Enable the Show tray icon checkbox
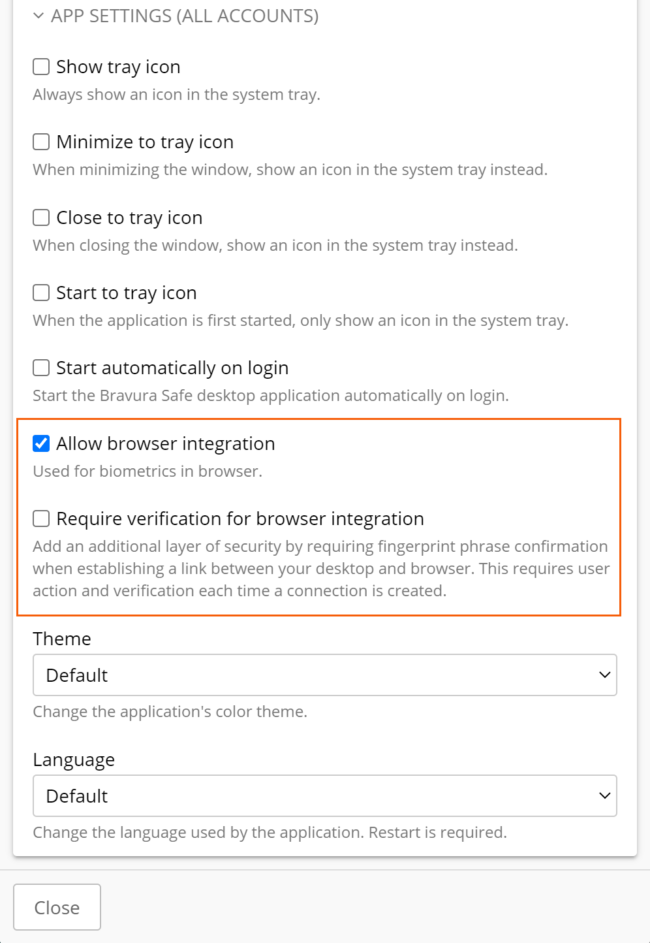 coord(40,67)
